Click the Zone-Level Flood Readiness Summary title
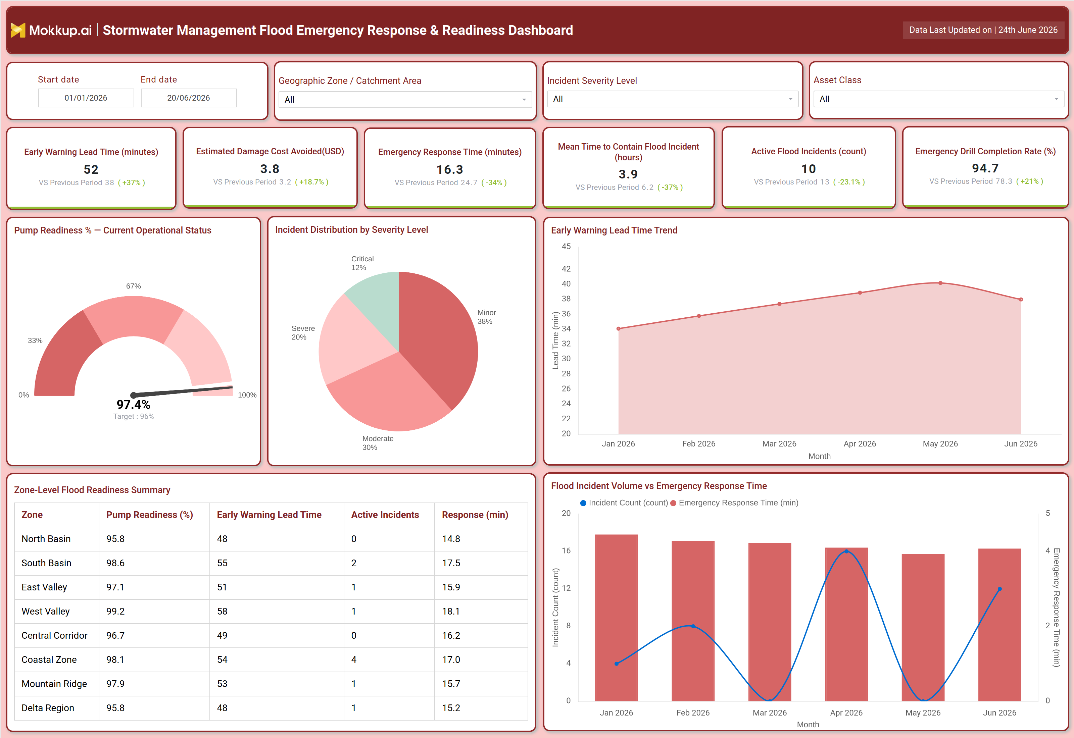Screen dimensions: 1074x738 click(x=92, y=490)
